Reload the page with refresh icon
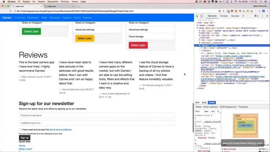Viewport: 270px width, 152px height. pos(10,11)
